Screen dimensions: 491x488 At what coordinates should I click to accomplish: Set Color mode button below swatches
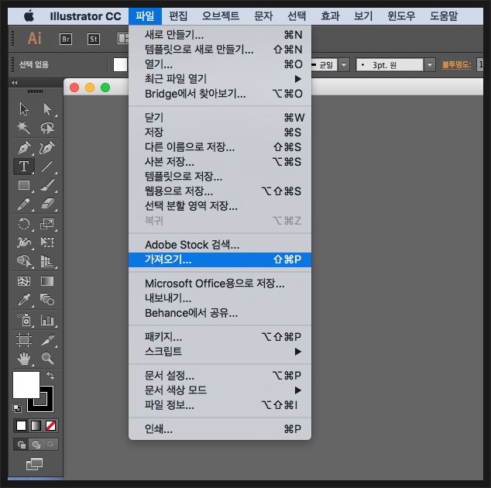(x=21, y=426)
